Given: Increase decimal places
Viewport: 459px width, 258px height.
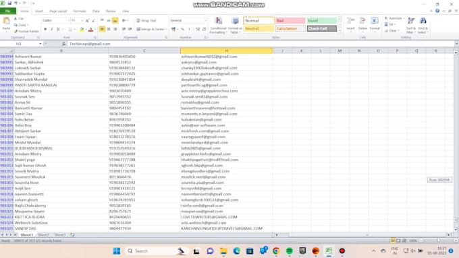Looking at the screenshot, I should point(198,29).
